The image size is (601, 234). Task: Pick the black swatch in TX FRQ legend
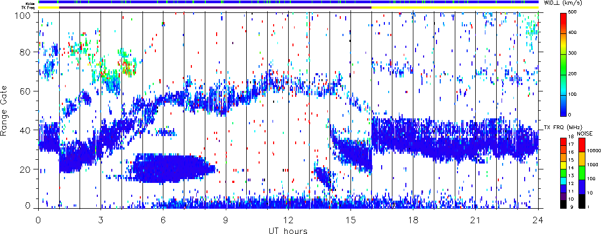point(563,204)
